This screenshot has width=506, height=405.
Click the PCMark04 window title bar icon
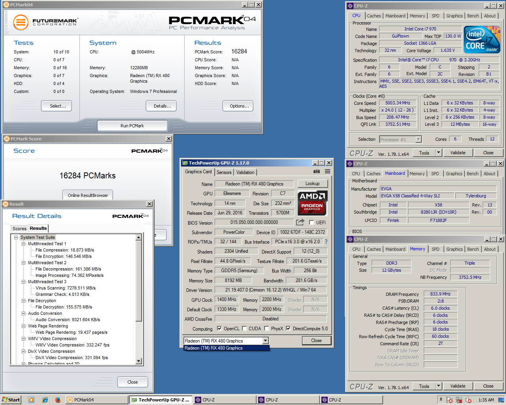6,5
